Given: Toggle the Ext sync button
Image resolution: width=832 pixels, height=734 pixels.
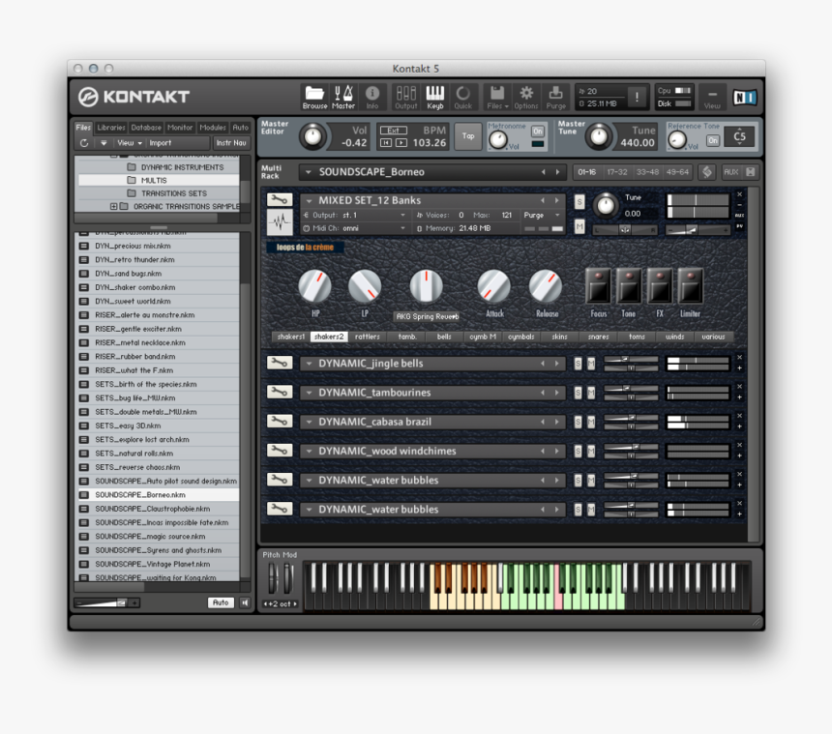Looking at the screenshot, I should pyautogui.click(x=393, y=130).
